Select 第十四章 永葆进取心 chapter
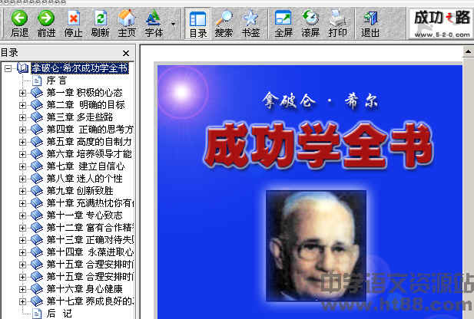The image size is (474, 319). [90, 252]
